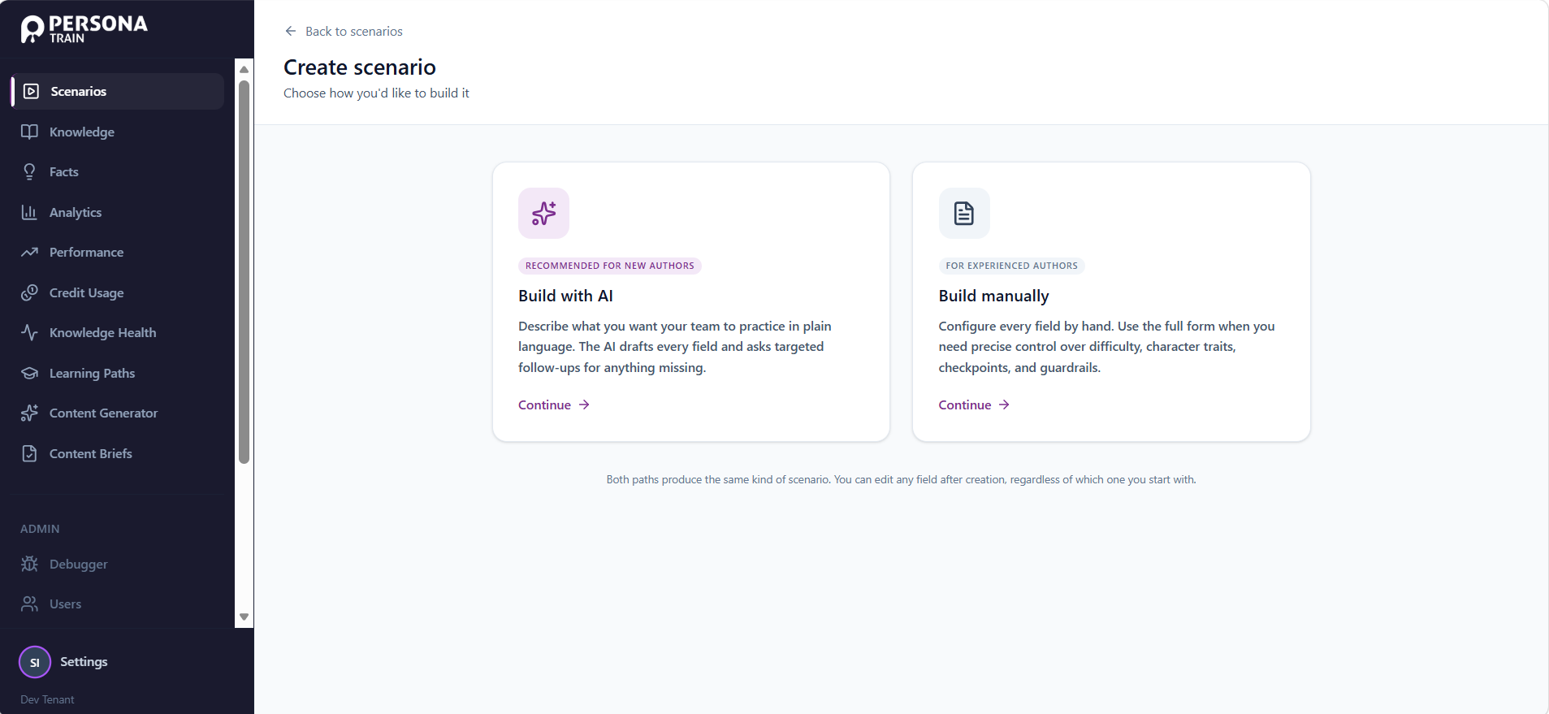The height and width of the screenshot is (714, 1549).
Task: Click the Users people icon
Action: point(29,604)
